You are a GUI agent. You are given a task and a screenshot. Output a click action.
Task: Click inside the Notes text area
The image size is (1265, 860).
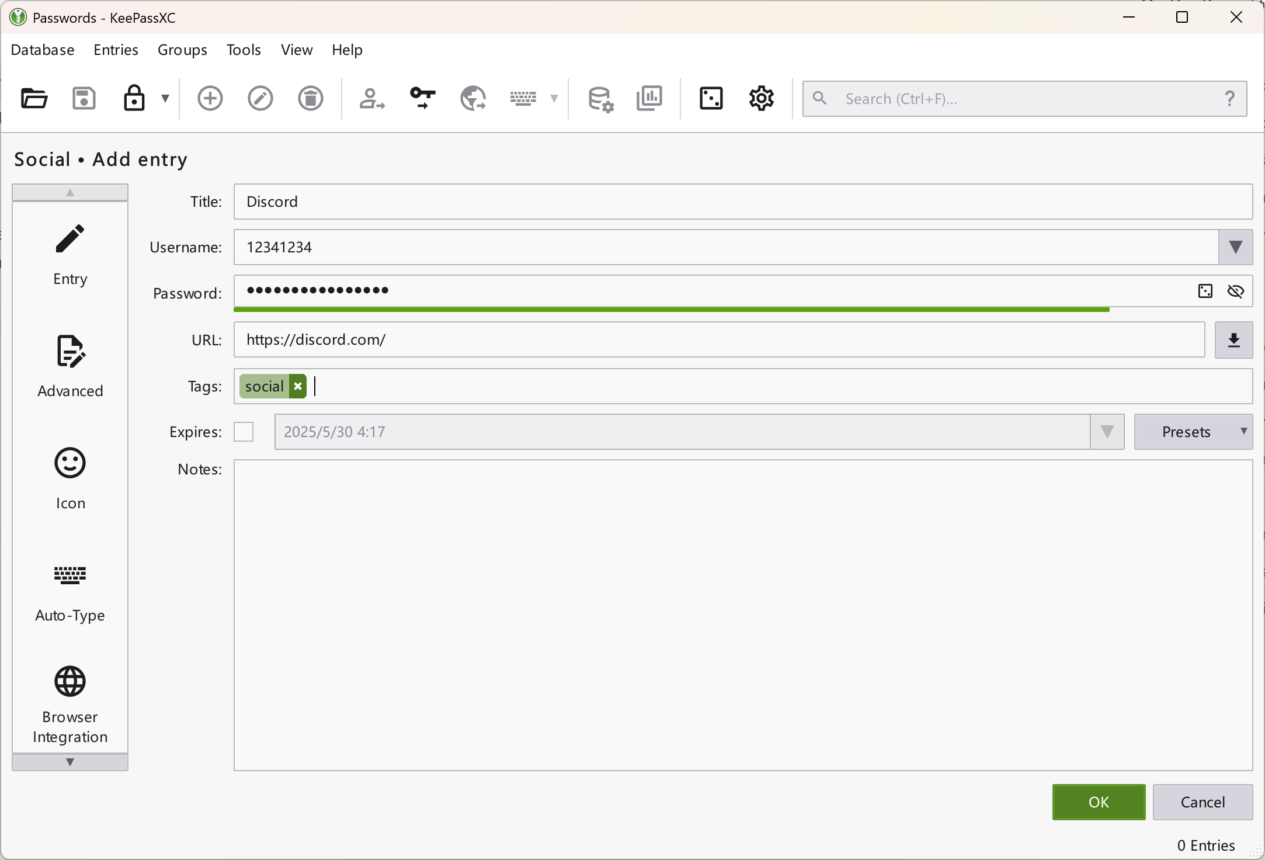click(743, 615)
